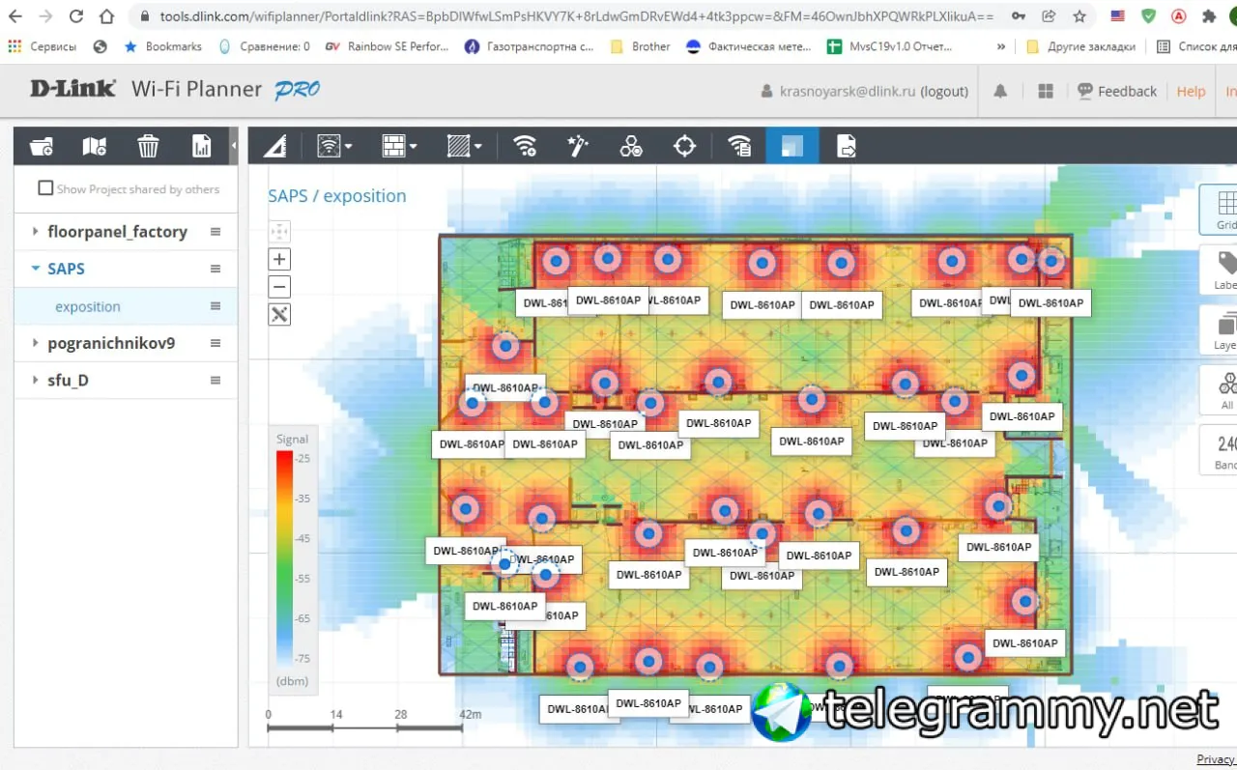Open the Help link
Viewport: 1237px width, 770px height.
pyautogui.click(x=1191, y=91)
